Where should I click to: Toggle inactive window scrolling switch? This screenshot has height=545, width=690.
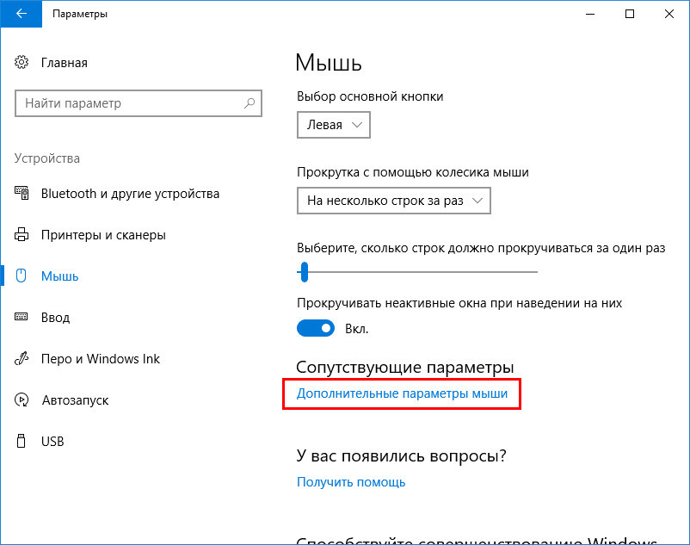click(316, 328)
